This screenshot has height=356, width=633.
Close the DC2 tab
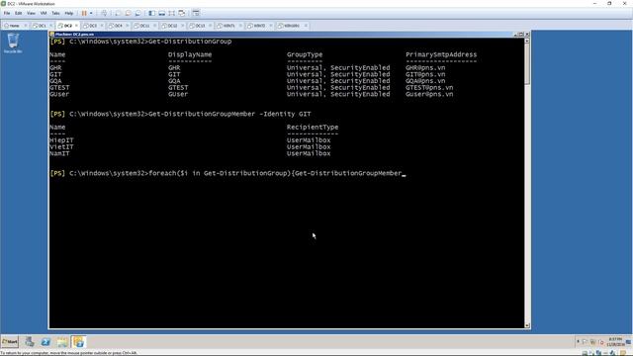coord(76,26)
